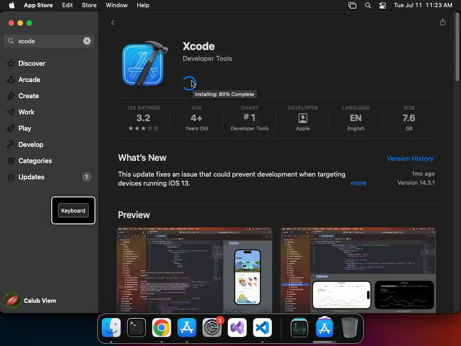This screenshot has width=461, height=346.
Task: Clear the xcode search text
Action: 87,41
